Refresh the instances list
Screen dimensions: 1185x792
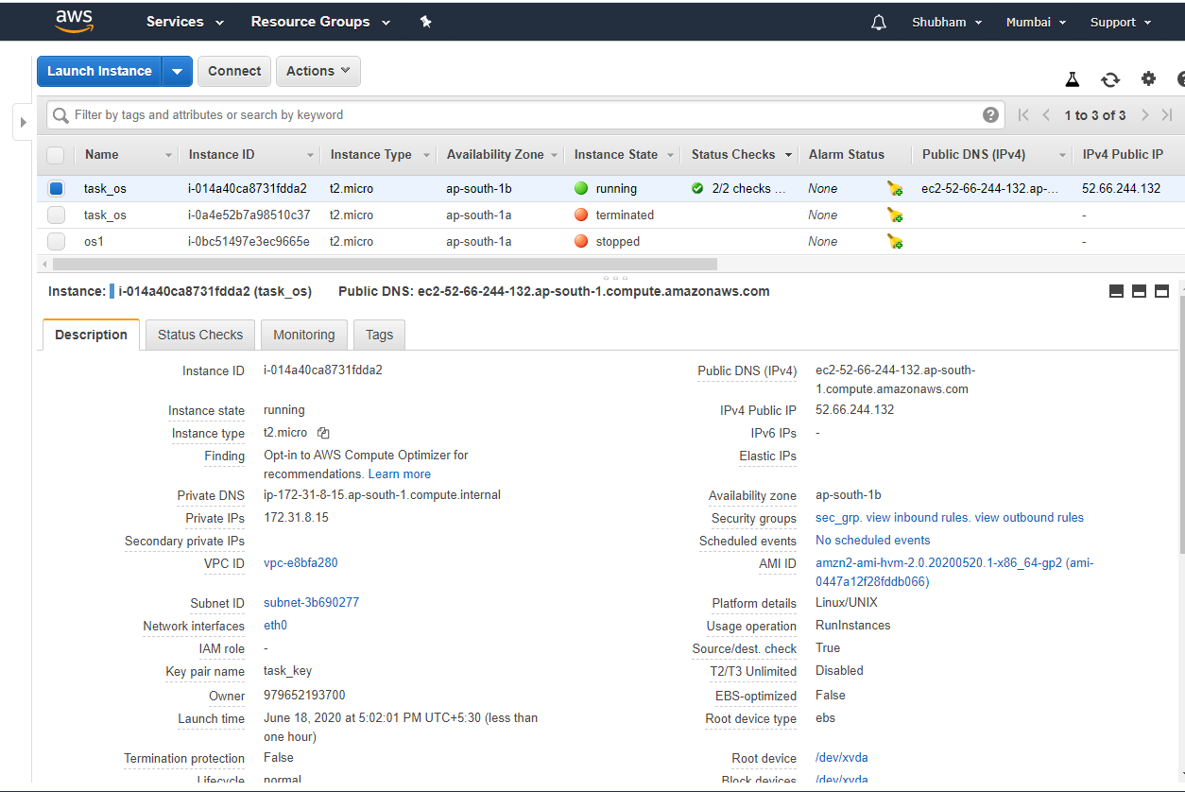coord(1109,79)
